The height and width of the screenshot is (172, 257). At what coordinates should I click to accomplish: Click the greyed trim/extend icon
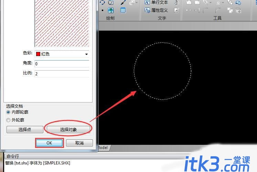pyautogui.click(x=197, y=10)
